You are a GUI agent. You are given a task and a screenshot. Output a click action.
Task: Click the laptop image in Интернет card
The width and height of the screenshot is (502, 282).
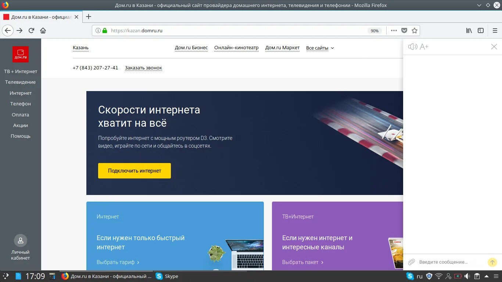click(x=244, y=254)
